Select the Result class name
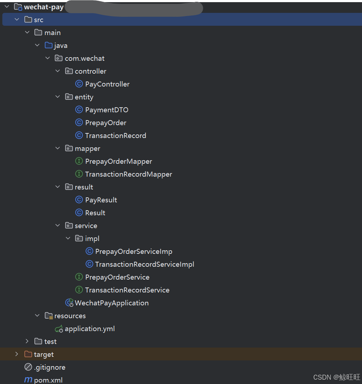The height and width of the screenshot is (384, 362). pos(95,213)
